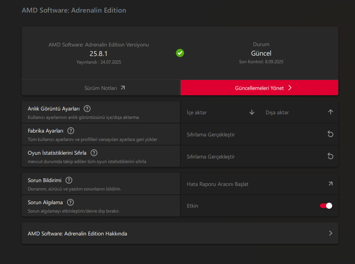Click Oyun İstatistiklerini Sıfırla title
355x264 pixels.
point(57,153)
